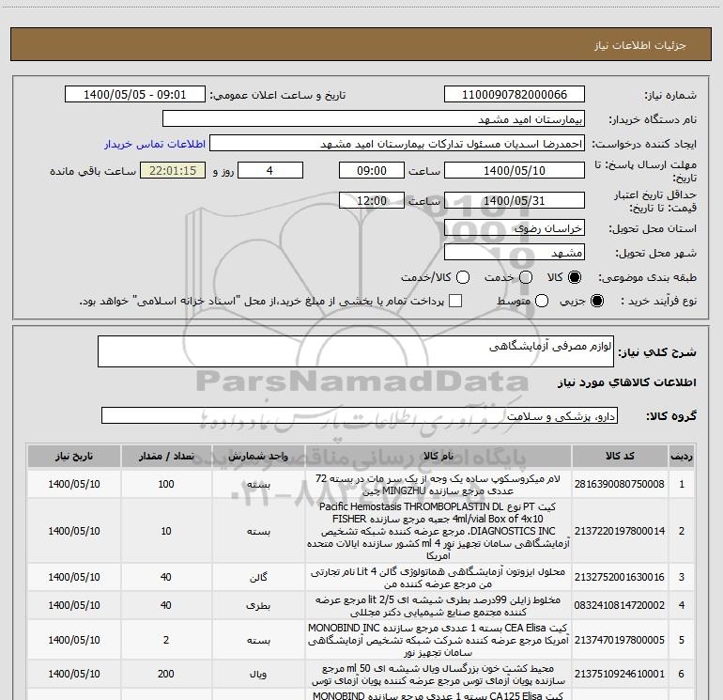Click the page header جزئیات اطلاعات نیاز
Viewport: 723px width, 700px height.
tap(640, 45)
